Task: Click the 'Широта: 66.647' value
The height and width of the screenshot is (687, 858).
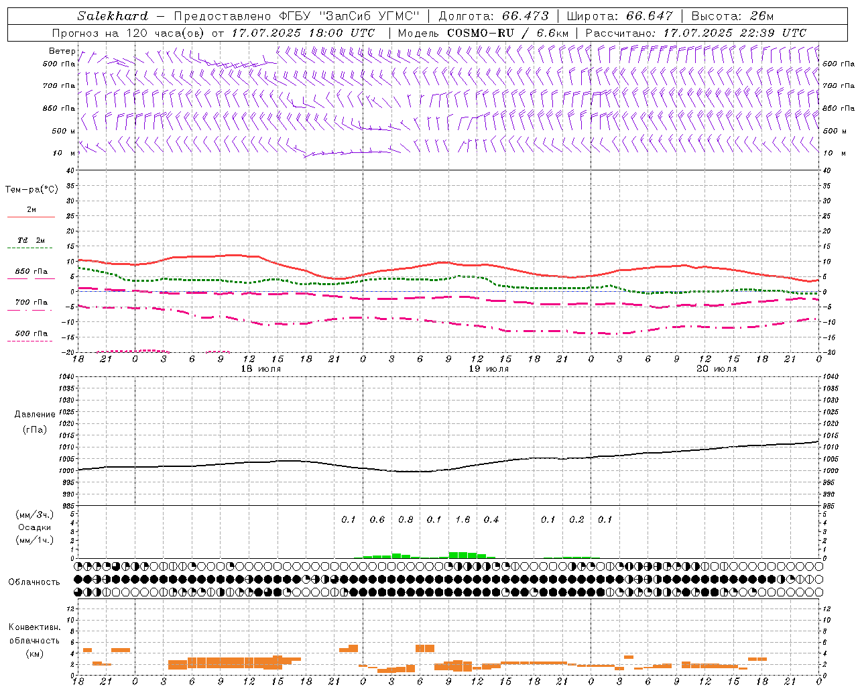Action: [620, 16]
